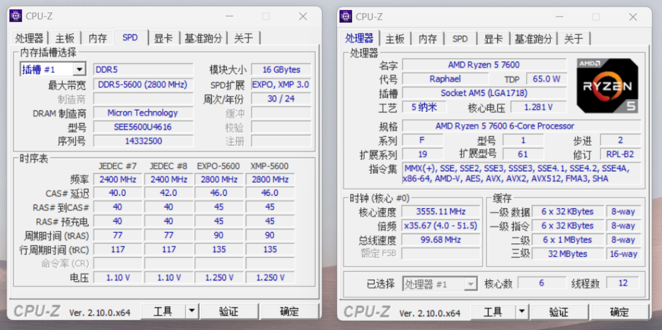The height and width of the screenshot is (330, 662).
Task: Click the instruction set list text
Action: (x=522, y=173)
